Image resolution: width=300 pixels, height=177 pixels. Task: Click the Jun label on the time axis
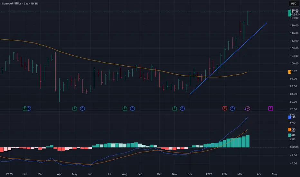point(90,174)
